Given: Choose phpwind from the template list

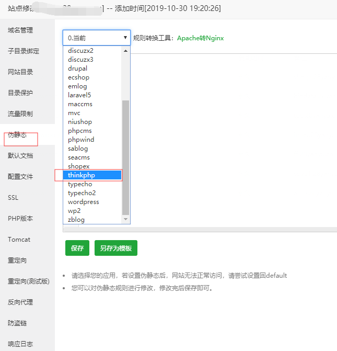Looking at the screenshot, I should coord(92,140).
